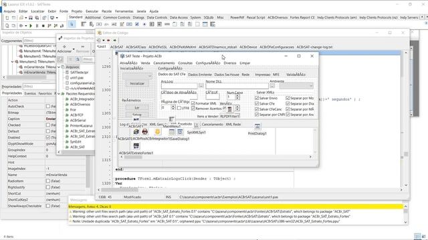Click the Pause icon in the IDE toolbar
This screenshot has width=428, height=240.
[37, 25]
